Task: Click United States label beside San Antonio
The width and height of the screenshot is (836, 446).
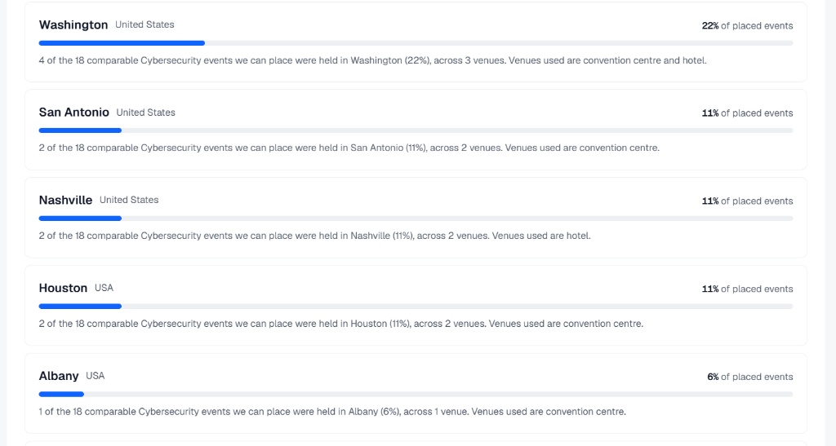Action: pyautogui.click(x=145, y=113)
